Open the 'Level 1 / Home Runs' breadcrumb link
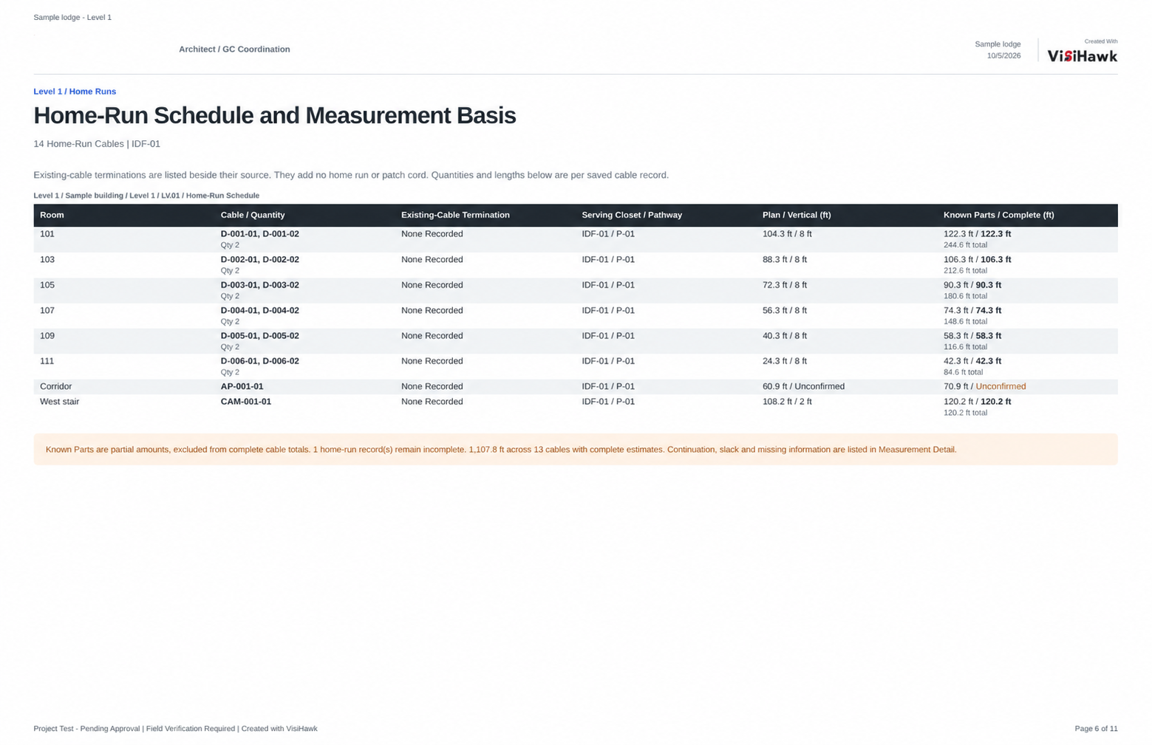 75,92
